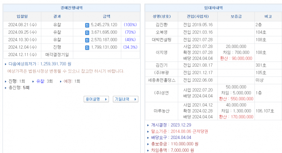This screenshot has height=153, width=282.
Task: Click the triangle bullet before 개시결정
Action: click(x=148, y=124)
